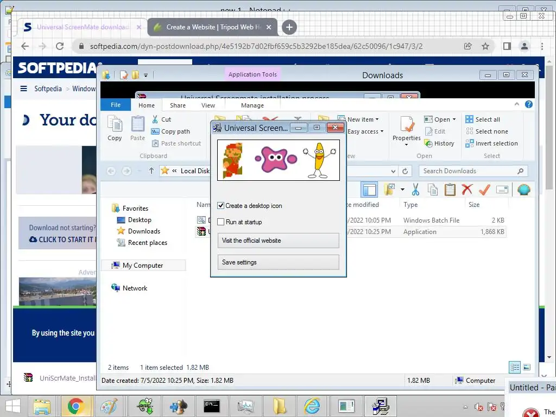This screenshot has width=556, height=417.
Task: Open the address bar history dropdown
Action: [x=393, y=171]
